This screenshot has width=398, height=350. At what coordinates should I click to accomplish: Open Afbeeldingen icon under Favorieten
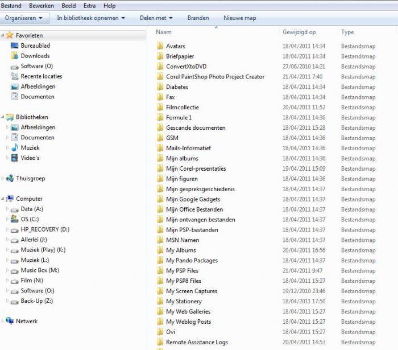pyautogui.click(x=14, y=87)
